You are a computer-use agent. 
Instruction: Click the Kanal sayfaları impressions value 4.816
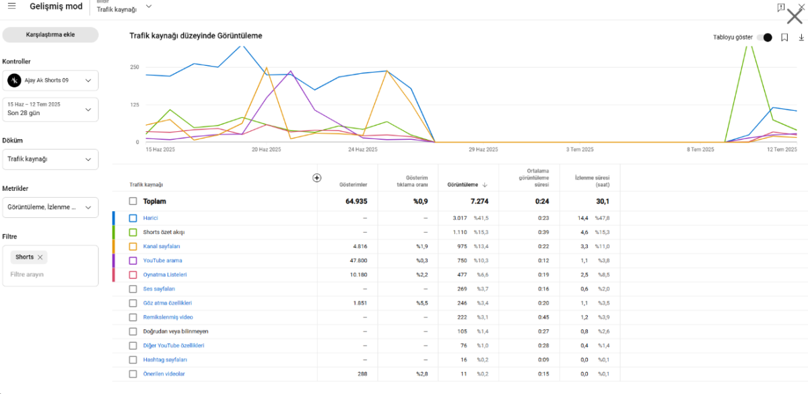[360, 246]
